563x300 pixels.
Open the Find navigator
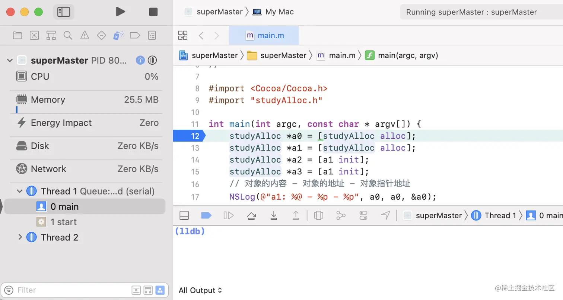pos(68,35)
